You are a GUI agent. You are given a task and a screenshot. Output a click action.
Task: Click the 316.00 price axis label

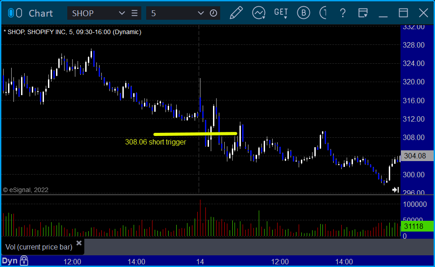[x=413, y=101]
